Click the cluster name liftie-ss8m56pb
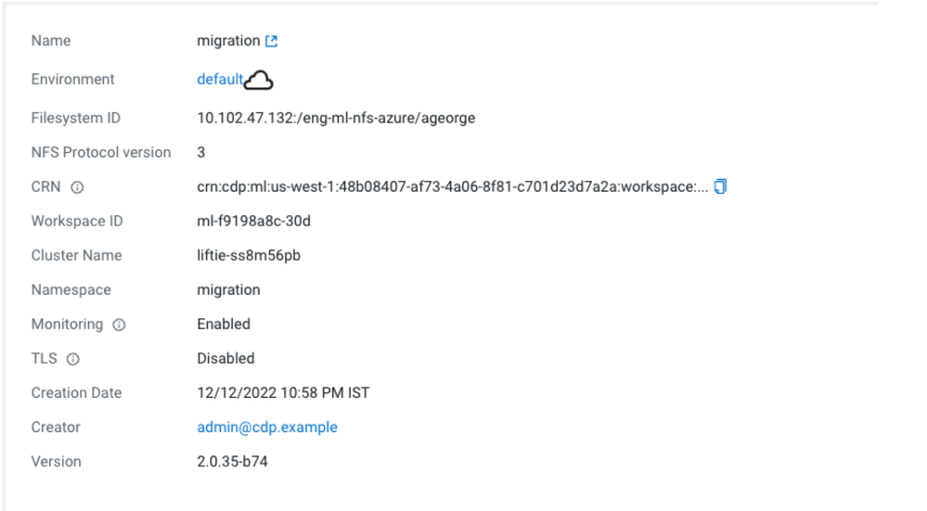927x511 pixels. (249, 256)
